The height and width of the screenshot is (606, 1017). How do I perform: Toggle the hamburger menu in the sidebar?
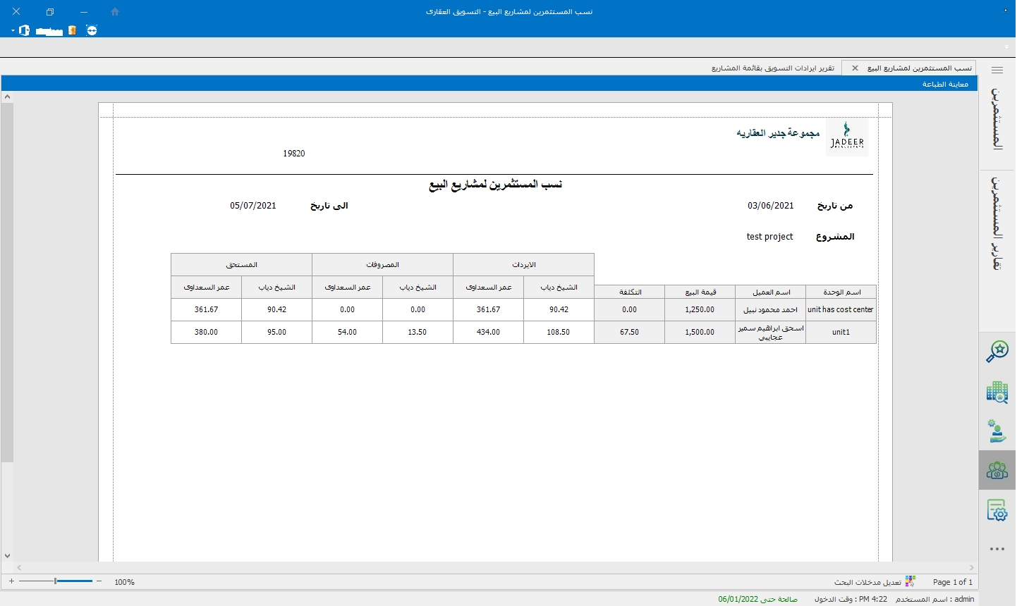point(997,70)
